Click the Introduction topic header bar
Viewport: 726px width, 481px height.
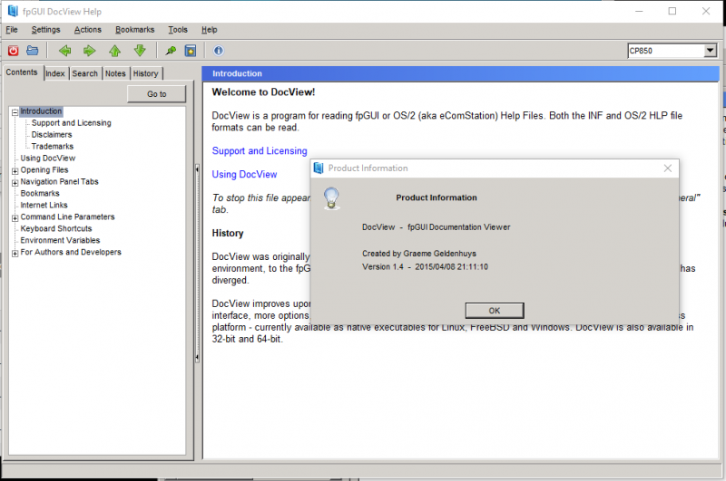(460, 73)
